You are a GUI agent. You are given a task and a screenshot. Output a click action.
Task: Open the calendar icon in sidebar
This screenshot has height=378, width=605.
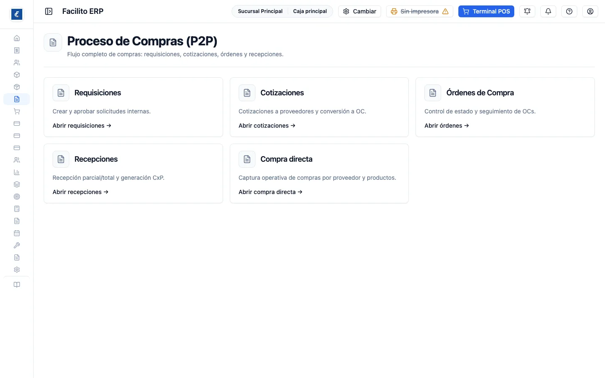tap(17, 233)
